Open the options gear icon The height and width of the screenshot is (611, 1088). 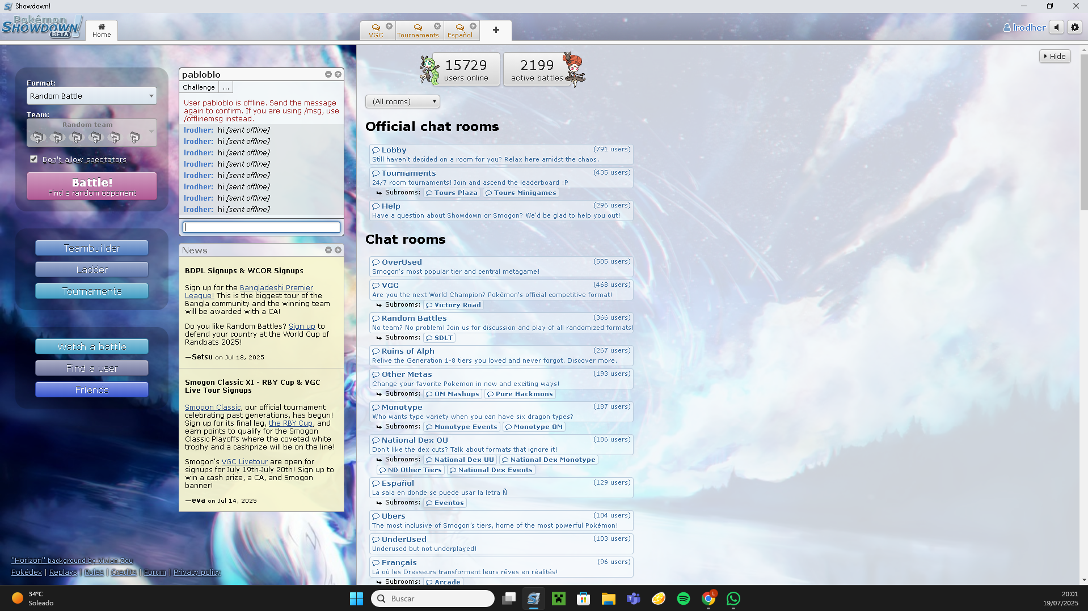(x=1074, y=27)
